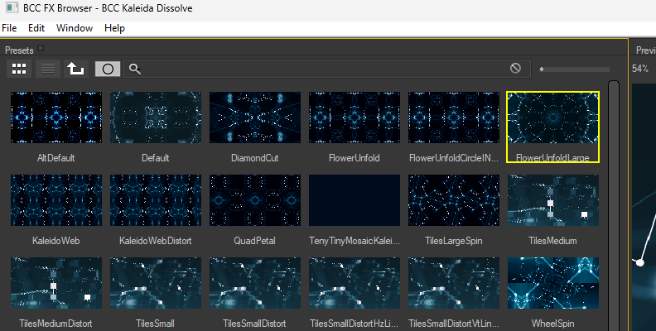Select the TilesMediumDistort preset thumbnail
Viewport: 656px width, 331px height.
tap(56, 283)
